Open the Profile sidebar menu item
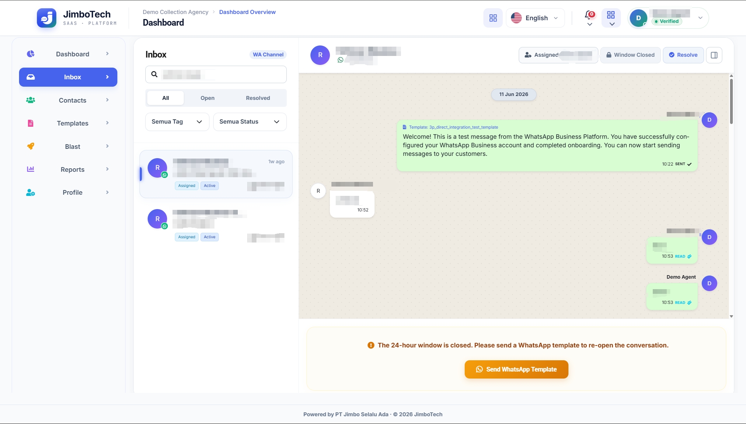Image resolution: width=746 pixels, height=424 pixels. click(68, 192)
